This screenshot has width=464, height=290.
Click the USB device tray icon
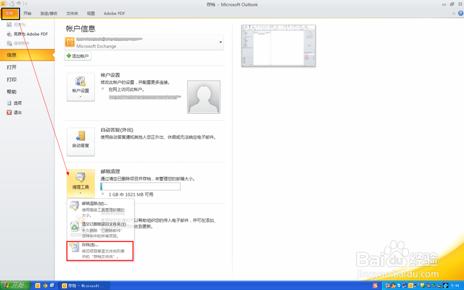tap(439, 286)
